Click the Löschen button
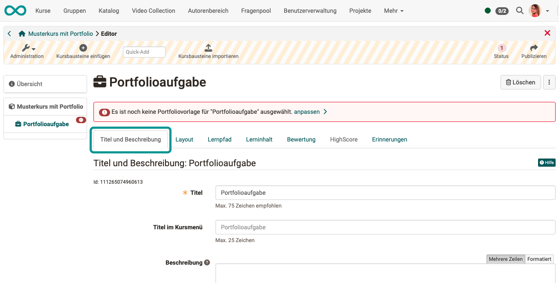 521,82
